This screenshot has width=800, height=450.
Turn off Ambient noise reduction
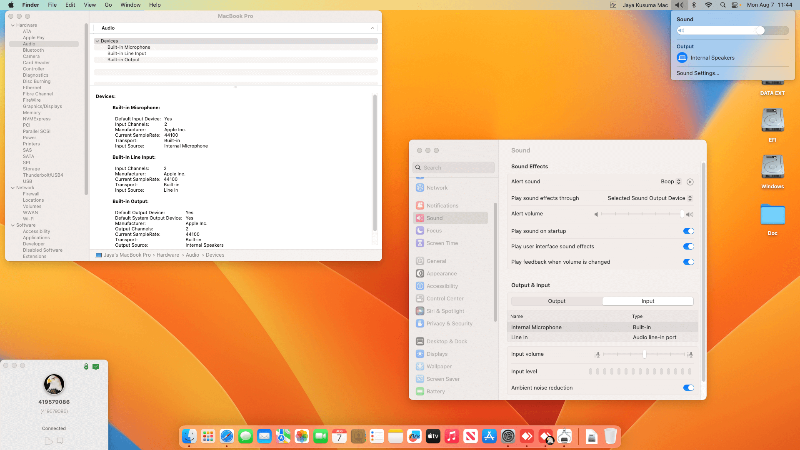(688, 388)
